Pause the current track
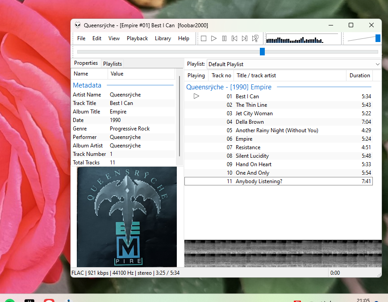The image size is (388, 302). (224, 38)
